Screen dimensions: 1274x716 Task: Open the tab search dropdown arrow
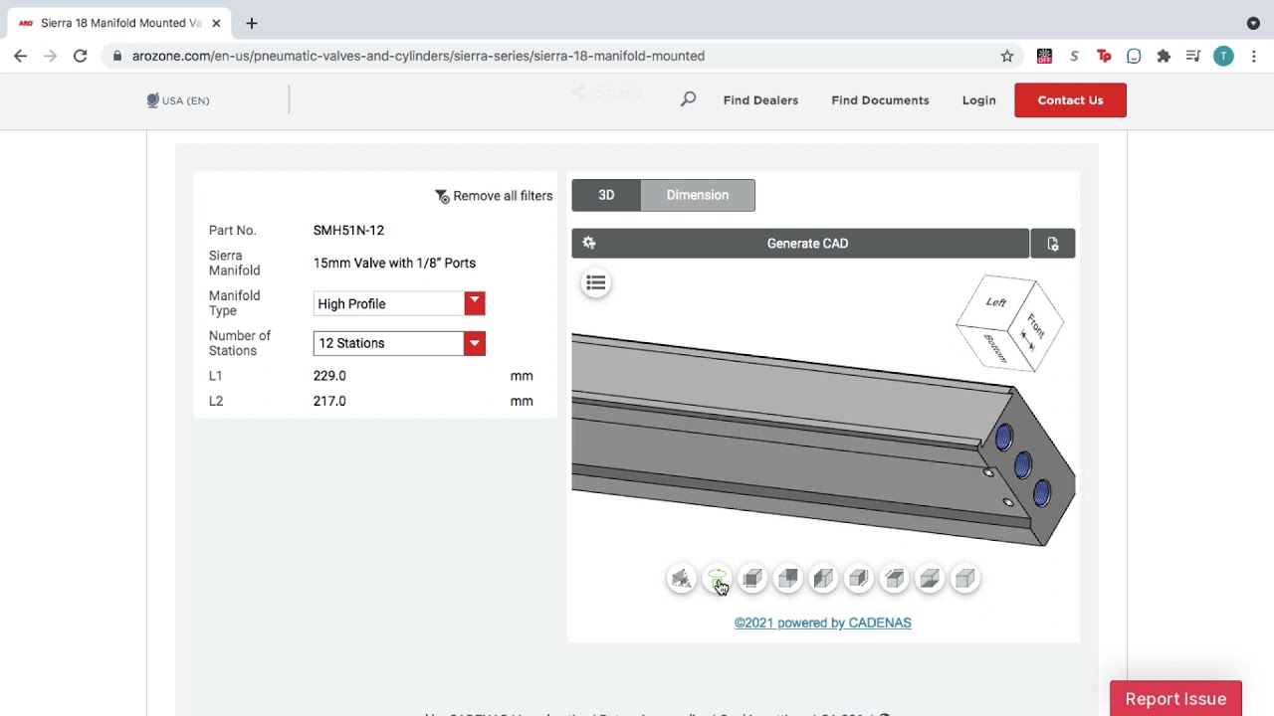[1253, 23]
